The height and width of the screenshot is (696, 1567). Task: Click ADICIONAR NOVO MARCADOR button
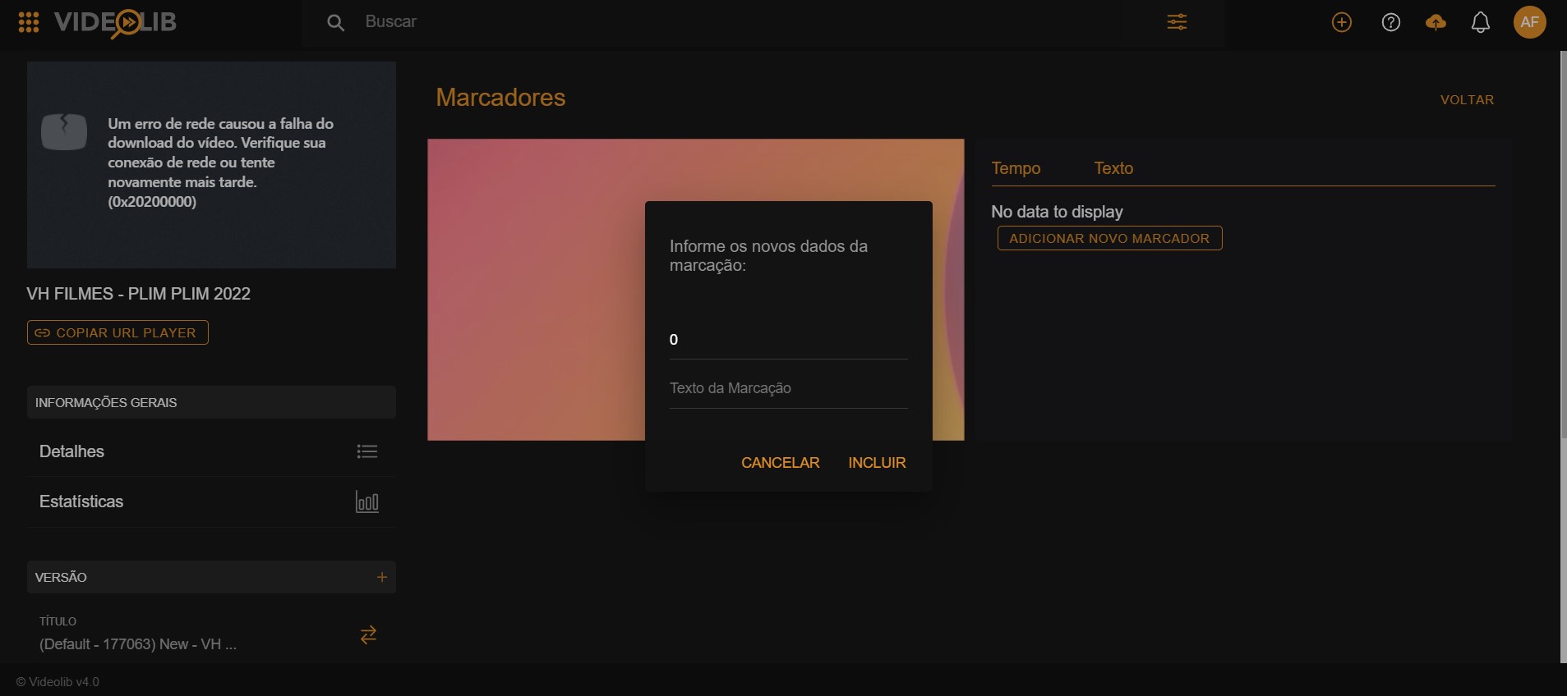[1109, 238]
